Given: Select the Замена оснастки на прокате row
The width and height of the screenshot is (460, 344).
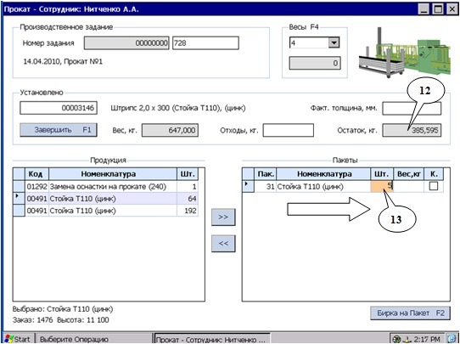Looking at the screenshot, I should click(x=105, y=187).
